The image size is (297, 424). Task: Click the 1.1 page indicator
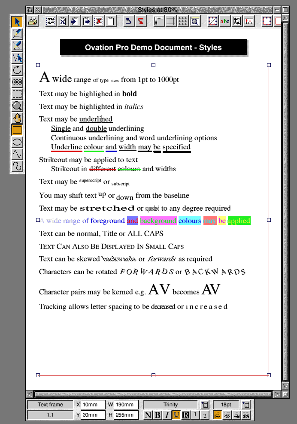[x=50, y=415]
